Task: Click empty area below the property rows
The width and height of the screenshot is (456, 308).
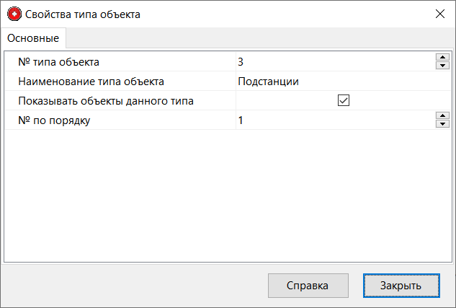Action: [x=228, y=195]
